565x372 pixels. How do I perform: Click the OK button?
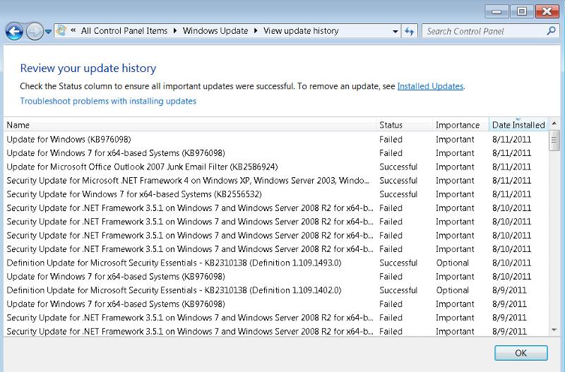click(521, 353)
